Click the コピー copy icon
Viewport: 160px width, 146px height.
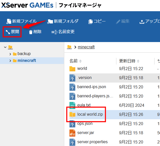coord(90,22)
